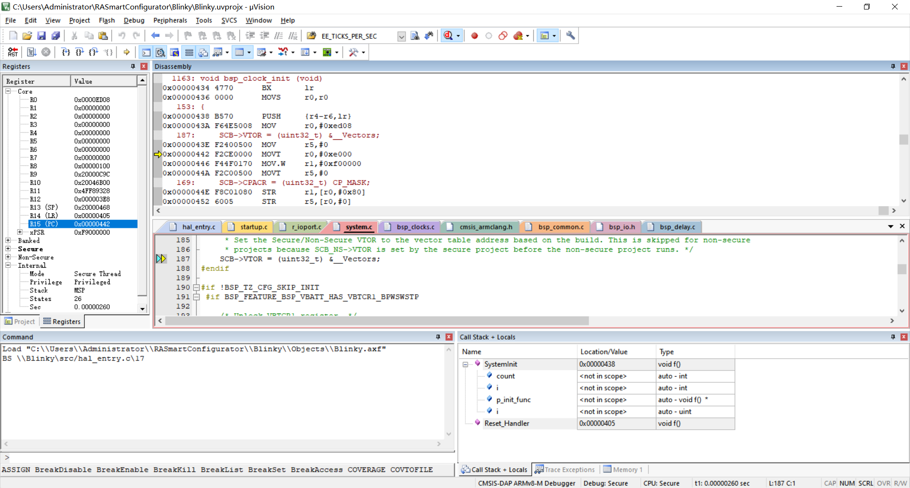This screenshot has width=910, height=488.
Task: Open the Debug menu
Action: pyautogui.click(x=134, y=20)
